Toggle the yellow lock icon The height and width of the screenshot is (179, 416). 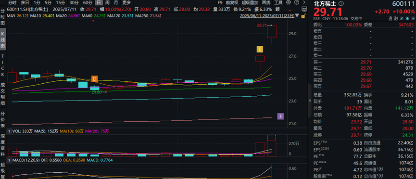click(304, 16)
